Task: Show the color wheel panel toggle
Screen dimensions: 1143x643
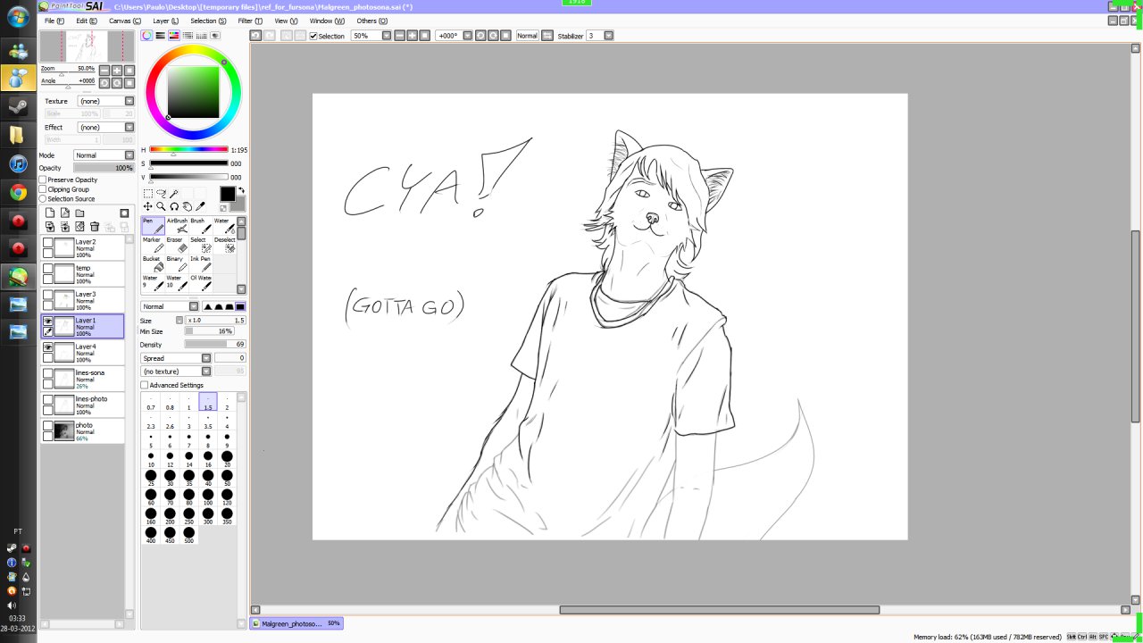Action: coord(146,36)
